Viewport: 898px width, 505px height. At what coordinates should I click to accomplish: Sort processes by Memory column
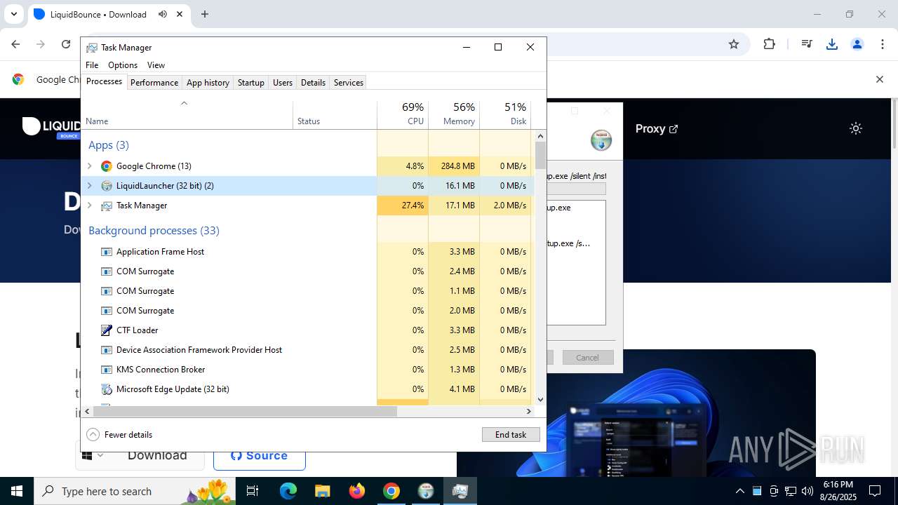[454, 114]
